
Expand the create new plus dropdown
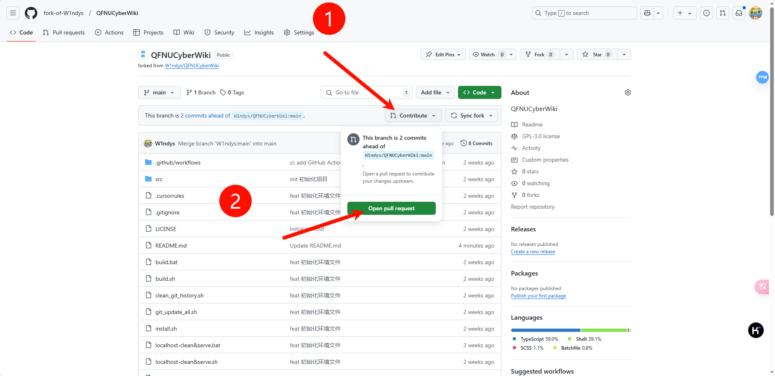[685, 13]
